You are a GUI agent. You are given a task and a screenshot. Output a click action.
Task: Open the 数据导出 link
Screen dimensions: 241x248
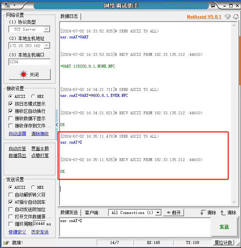(18, 156)
